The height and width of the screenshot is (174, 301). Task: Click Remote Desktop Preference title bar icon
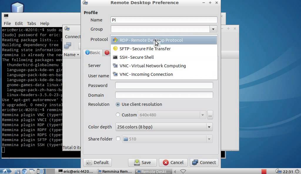[x=85, y=3]
